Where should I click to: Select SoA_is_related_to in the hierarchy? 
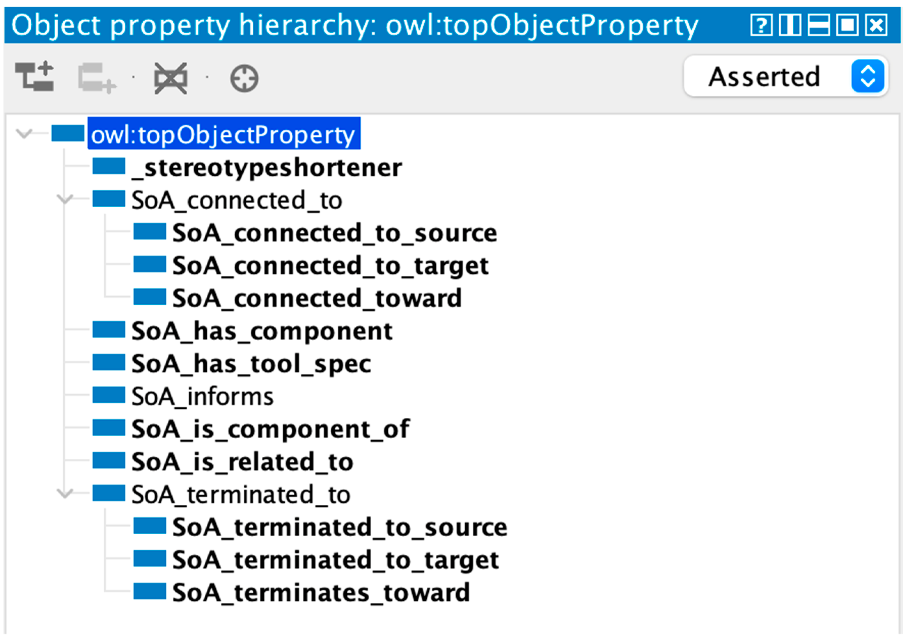243,461
